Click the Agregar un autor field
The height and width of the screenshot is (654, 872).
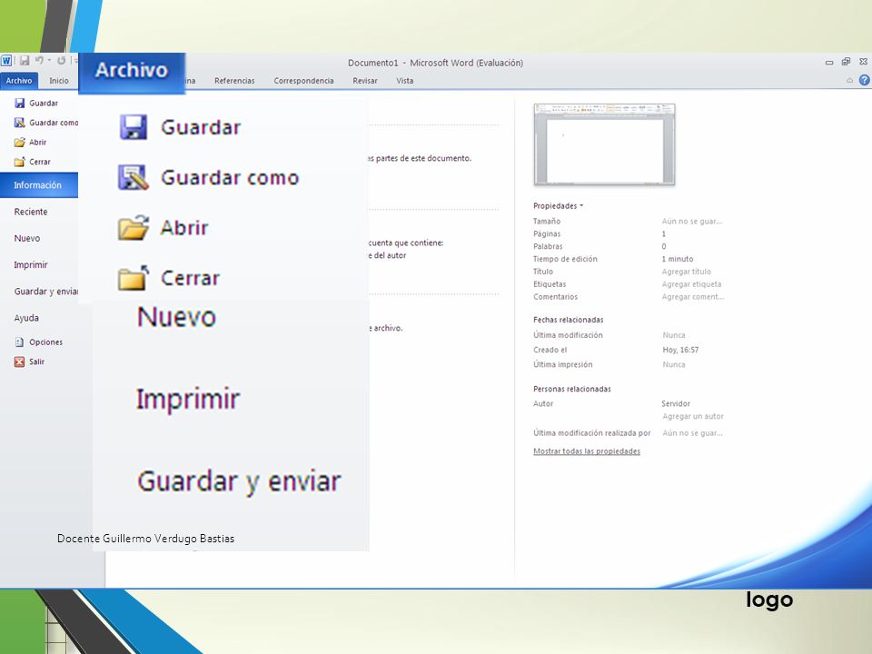click(x=693, y=416)
